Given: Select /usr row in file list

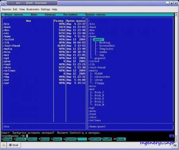Looking at the screenshot, I should click(x=44, y=80).
